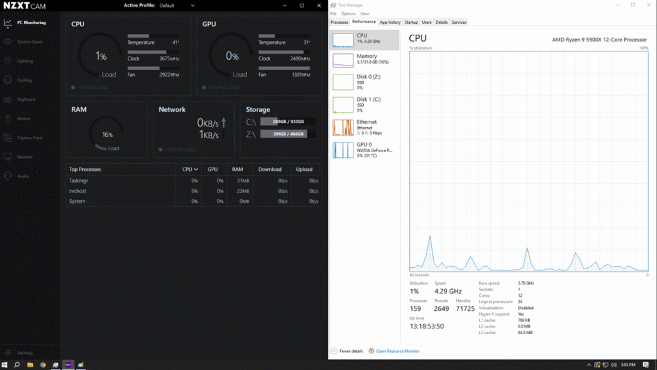Open the Windows Start menu
Viewport: 657px width, 370px height.
tap(4, 365)
